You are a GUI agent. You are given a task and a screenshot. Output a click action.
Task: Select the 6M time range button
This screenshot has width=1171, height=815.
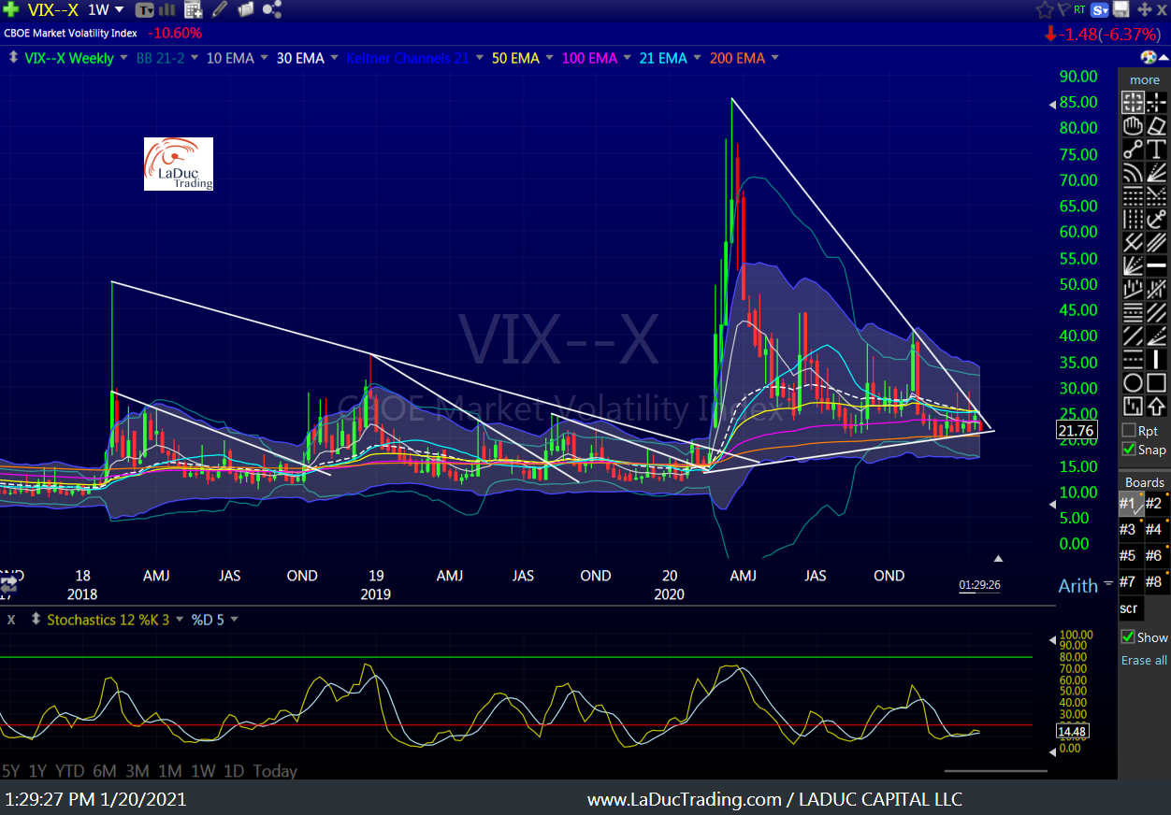click(105, 771)
